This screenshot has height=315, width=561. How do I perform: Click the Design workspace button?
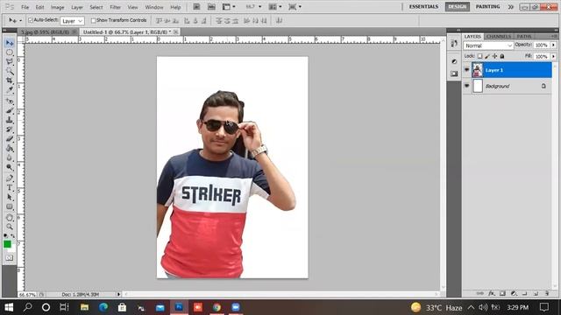pos(458,7)
